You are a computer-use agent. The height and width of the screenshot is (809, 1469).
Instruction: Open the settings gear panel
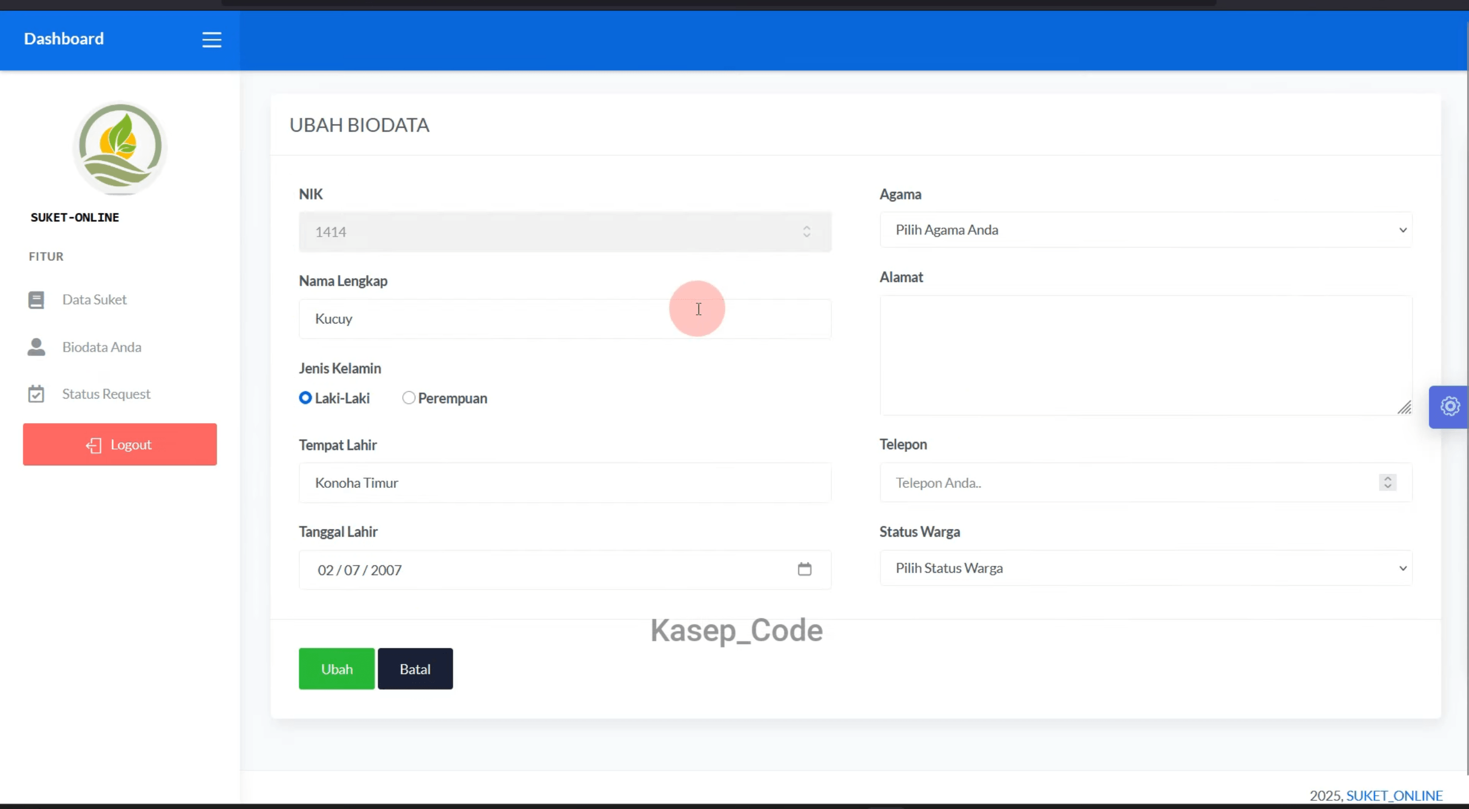click(x=1449, y=406)
